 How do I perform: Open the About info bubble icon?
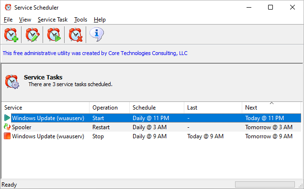(x=97, y=34)
